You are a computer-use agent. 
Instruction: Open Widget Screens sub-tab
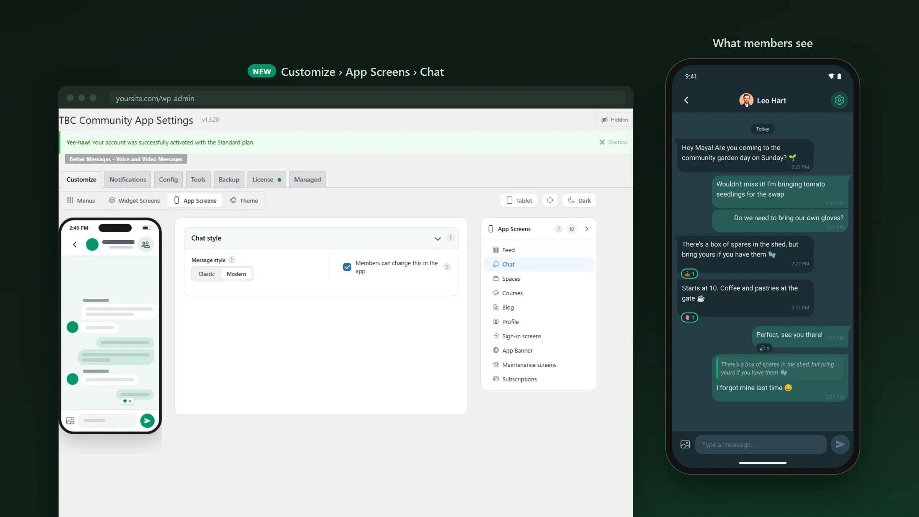134,200
